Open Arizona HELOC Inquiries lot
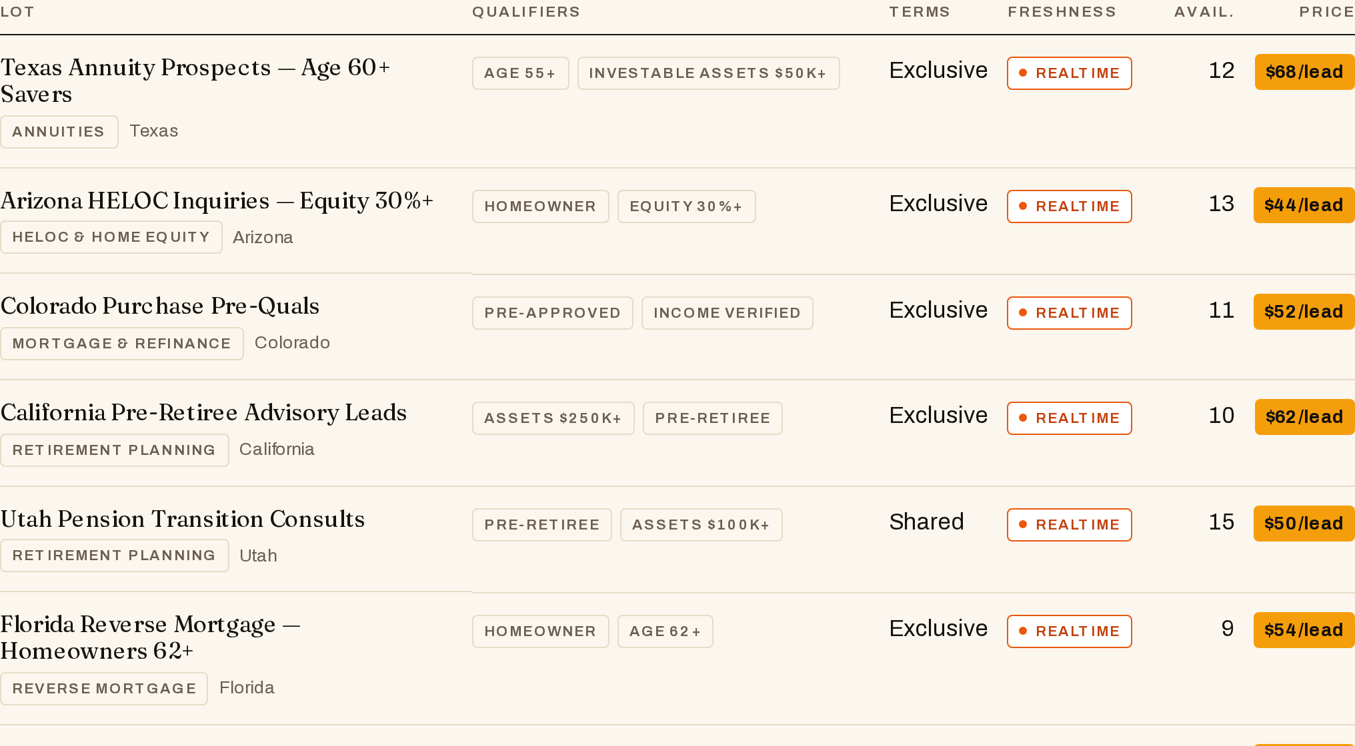 [x=217, y=200]
